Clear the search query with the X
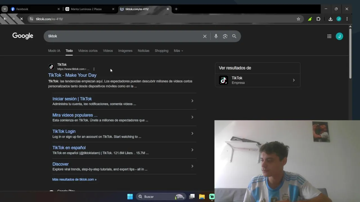This screenshot has height=202, width=360. [205, 36]
